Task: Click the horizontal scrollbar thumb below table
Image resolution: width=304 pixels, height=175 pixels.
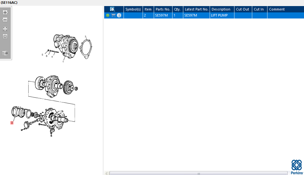Action: coord(199,173)
